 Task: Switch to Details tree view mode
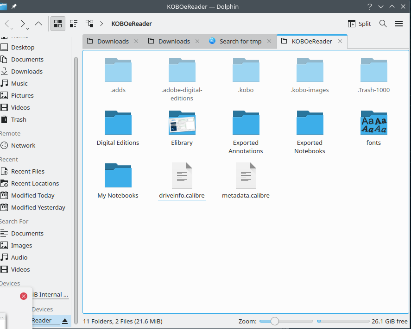[x=89, y=24]
